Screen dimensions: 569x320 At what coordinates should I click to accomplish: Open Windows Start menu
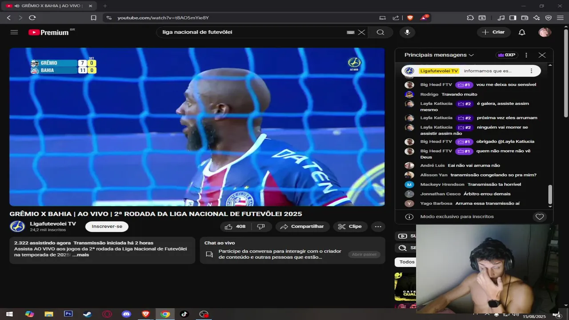(x=9, y=314)
